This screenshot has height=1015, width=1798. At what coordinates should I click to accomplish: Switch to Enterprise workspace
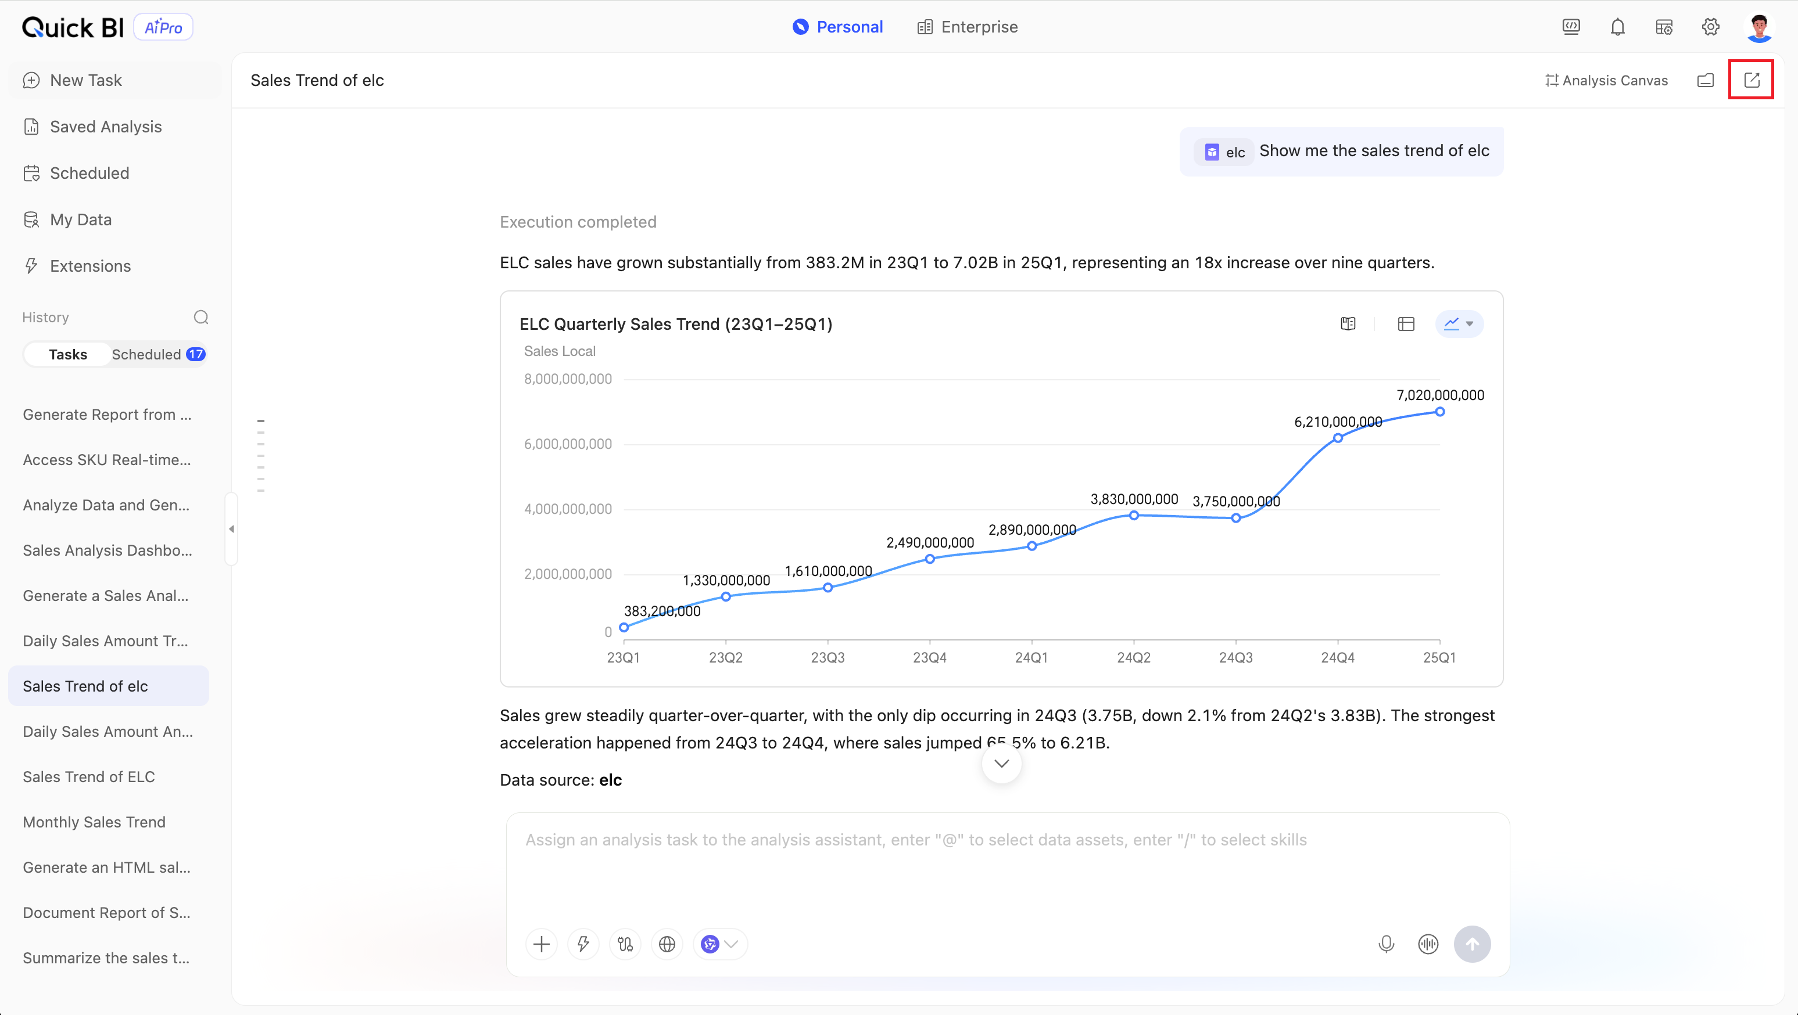click(x=968, y=27)
